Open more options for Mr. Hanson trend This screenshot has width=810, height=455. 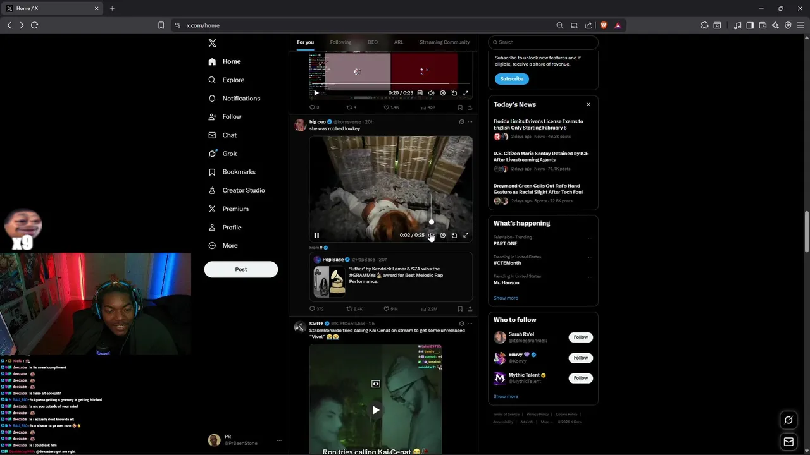pos(590,277)
